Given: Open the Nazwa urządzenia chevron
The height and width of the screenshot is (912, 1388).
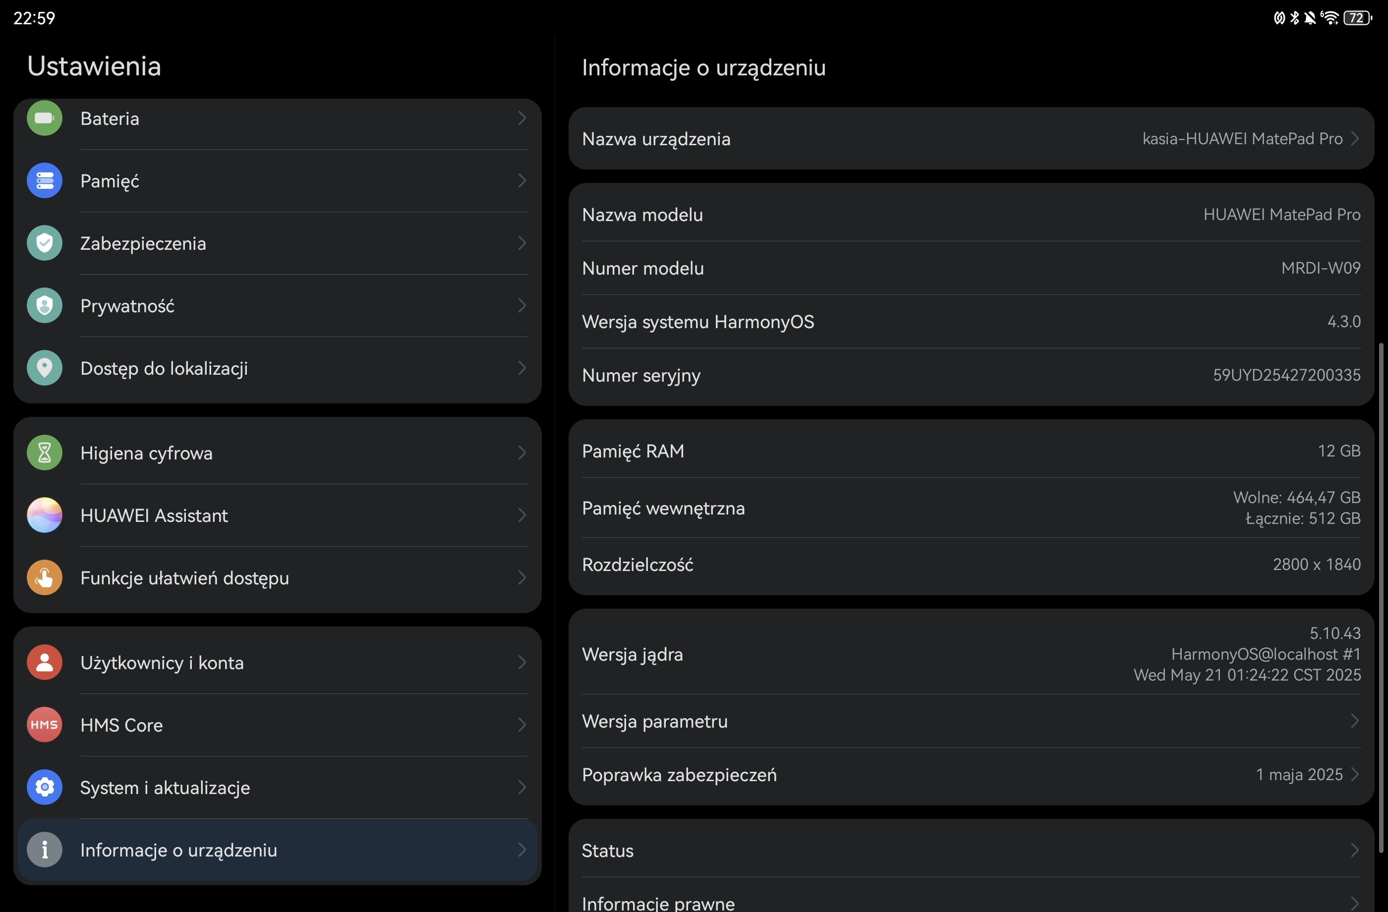Looking at the screenshot, I should click(1355, 138).
